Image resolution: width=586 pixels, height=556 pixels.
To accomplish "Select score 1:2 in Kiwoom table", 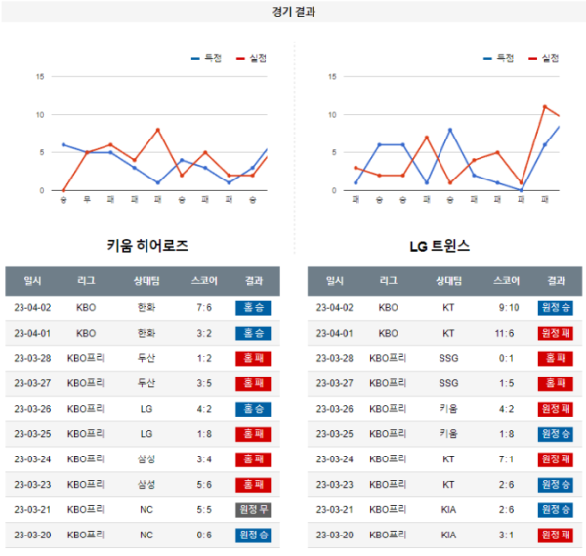I will pyautogui.click(x=204, y=358).
